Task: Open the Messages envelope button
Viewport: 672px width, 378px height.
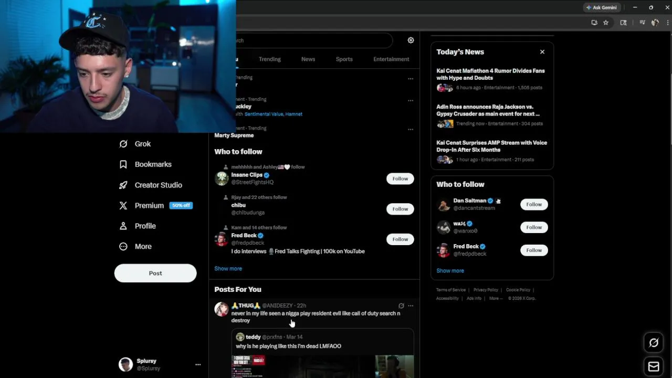Action: point(654,366)
